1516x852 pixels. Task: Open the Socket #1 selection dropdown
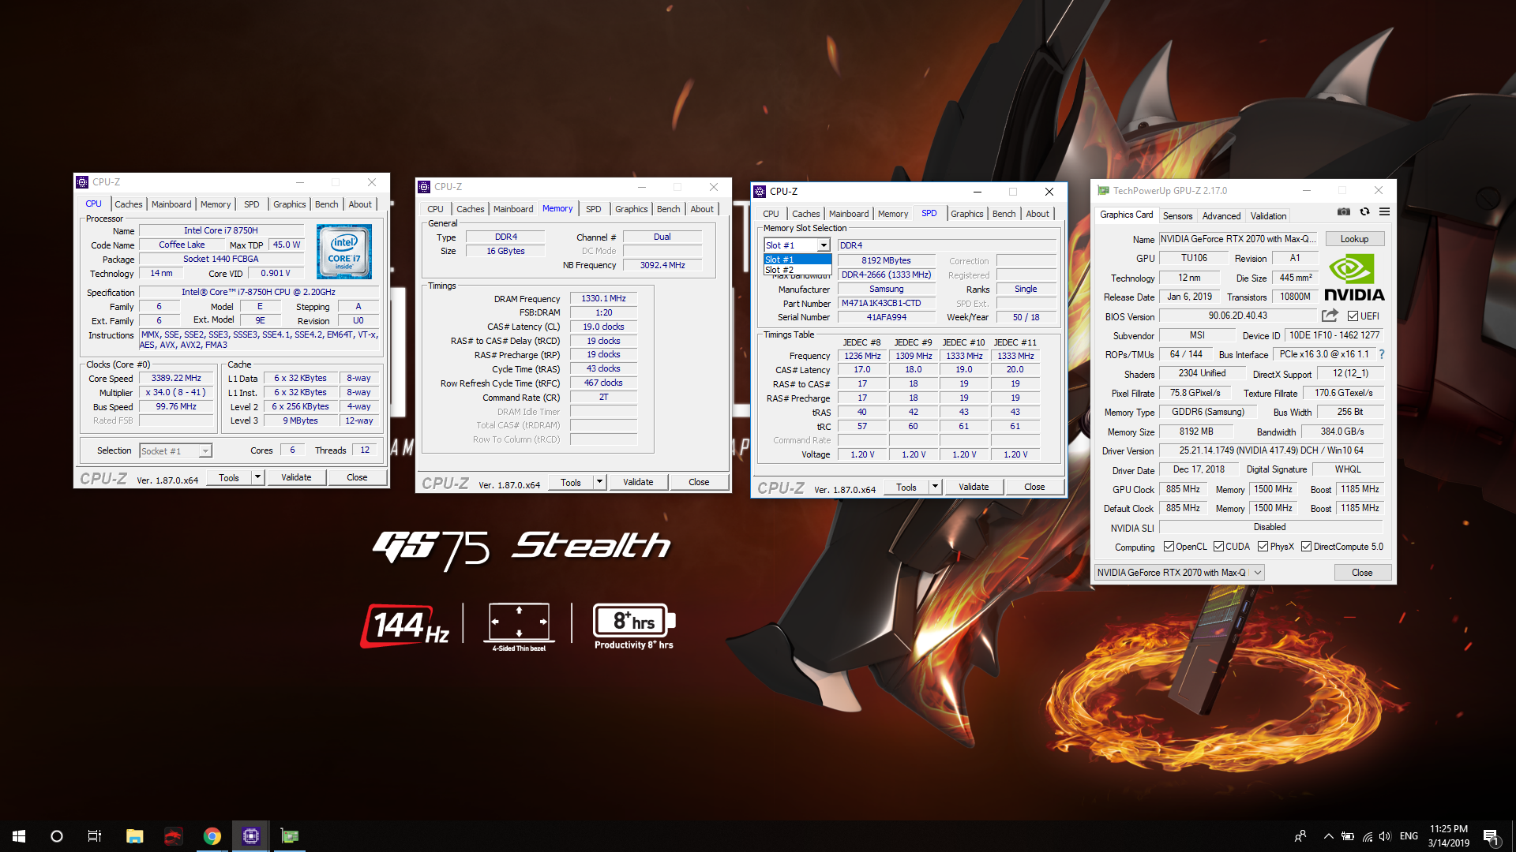coord(176,451)
